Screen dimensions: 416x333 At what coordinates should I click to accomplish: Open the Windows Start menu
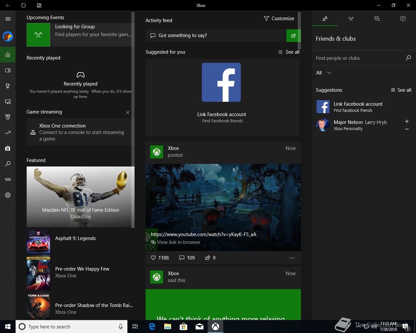(8, 326)
